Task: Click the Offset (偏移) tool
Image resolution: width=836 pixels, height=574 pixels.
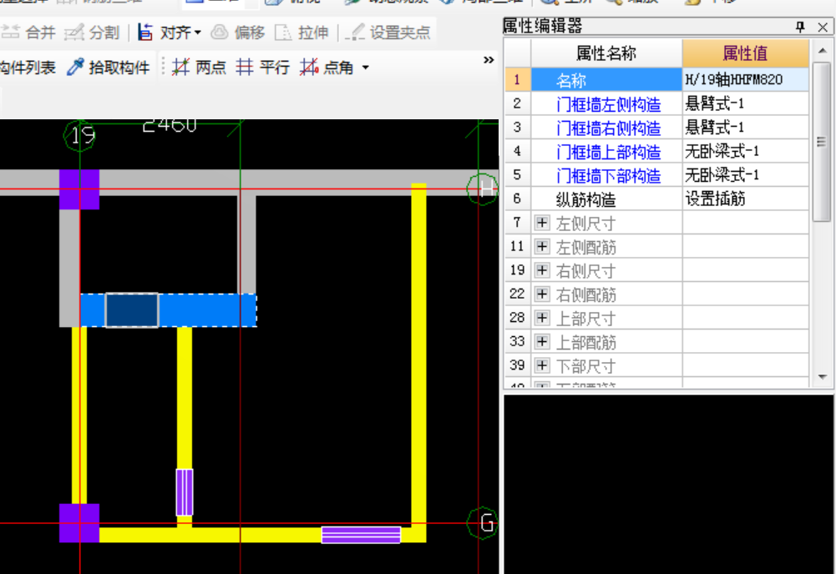Action: pyautogui.click(x=238, y=33)
